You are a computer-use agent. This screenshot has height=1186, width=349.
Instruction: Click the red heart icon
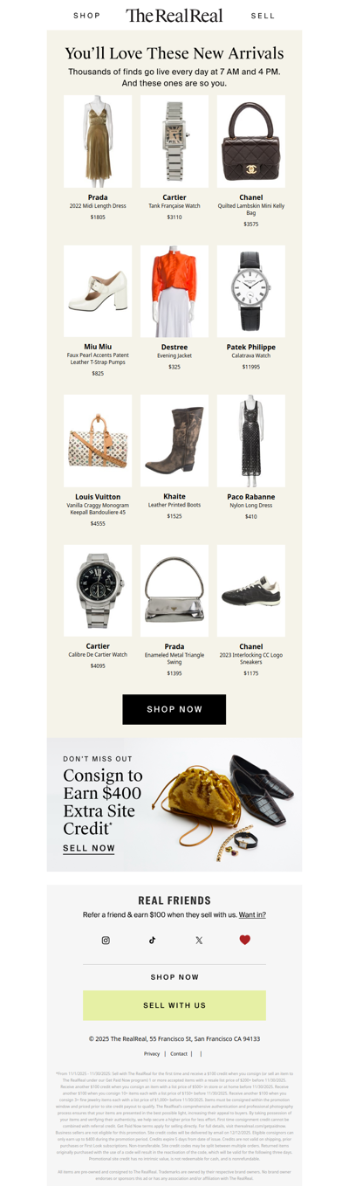(245, 941)
